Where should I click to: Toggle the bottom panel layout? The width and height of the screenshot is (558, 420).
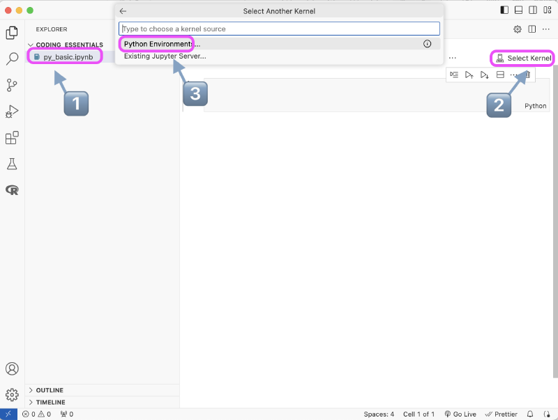coord(518,10)
